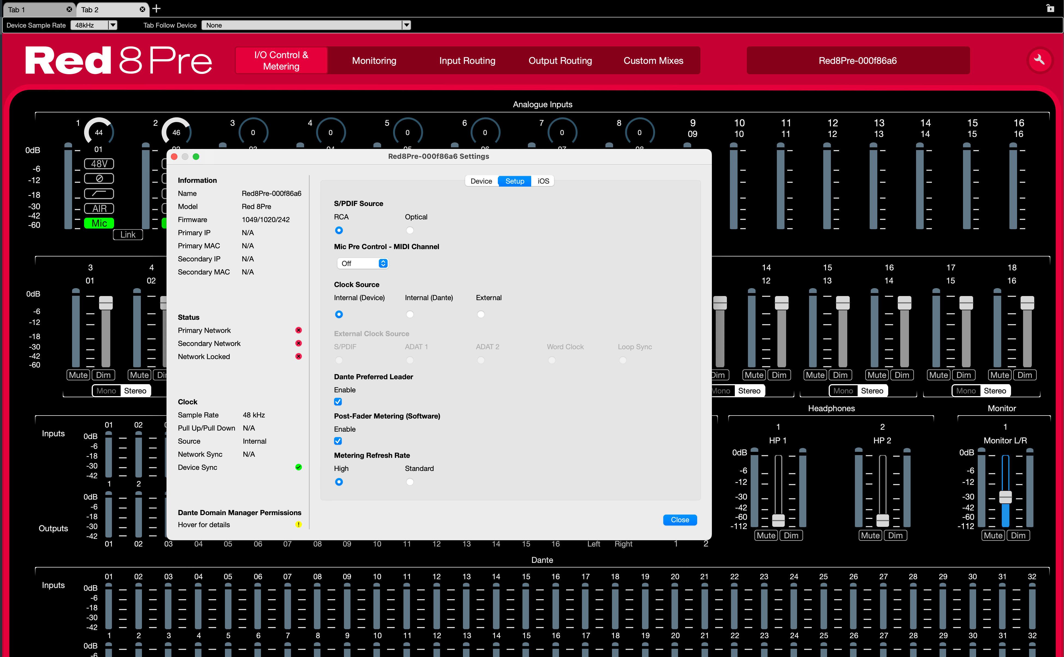Close the Settings dialog with Close button
This screenshot has height=657, width=1064.
[x=680, y=520]
